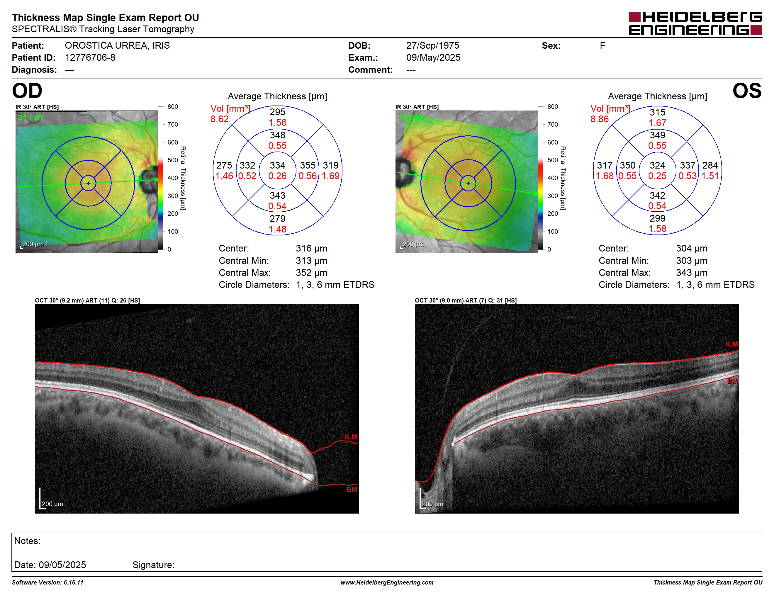Click the Sex value F
This screenshot has height=598, width=774.
tap(602, 45)
